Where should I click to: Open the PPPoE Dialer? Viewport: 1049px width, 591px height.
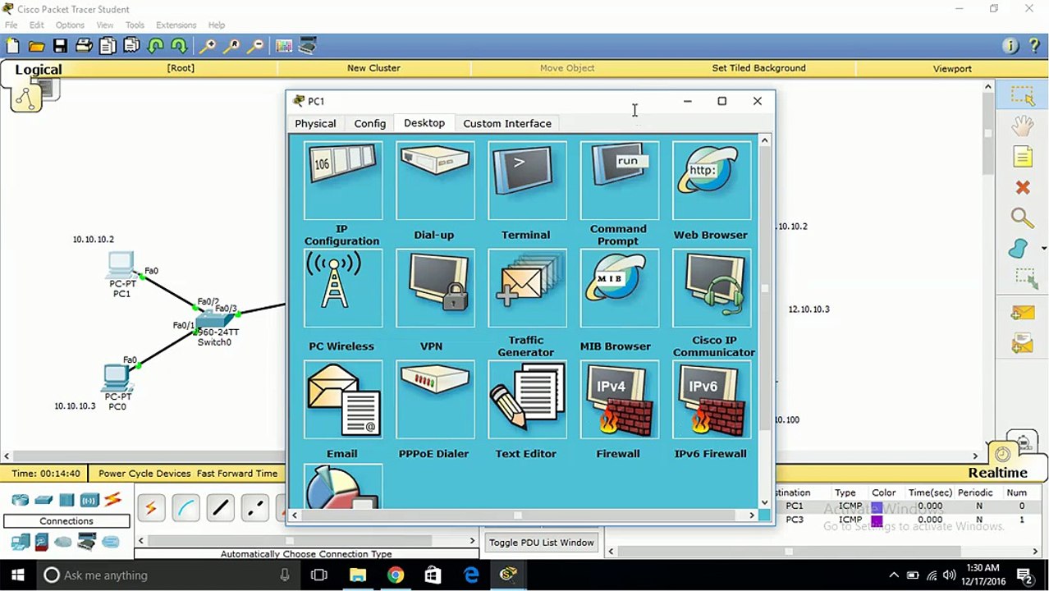point(435,399)
